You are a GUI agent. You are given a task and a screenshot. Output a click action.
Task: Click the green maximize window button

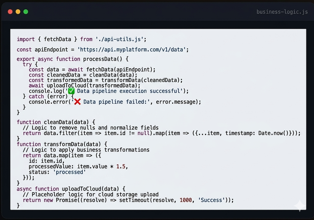26,12
